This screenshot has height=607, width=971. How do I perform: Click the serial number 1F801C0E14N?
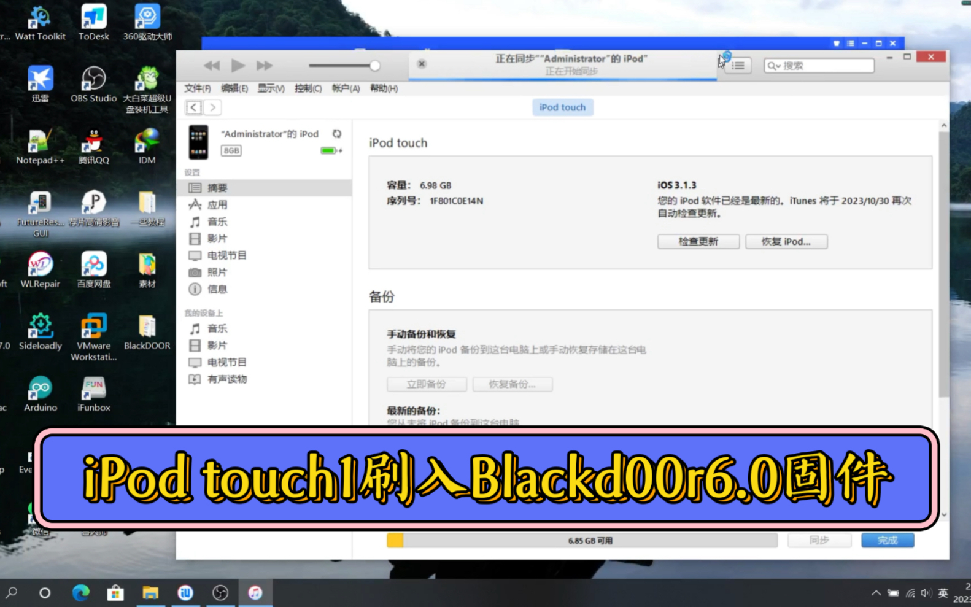tap(456, 201)
